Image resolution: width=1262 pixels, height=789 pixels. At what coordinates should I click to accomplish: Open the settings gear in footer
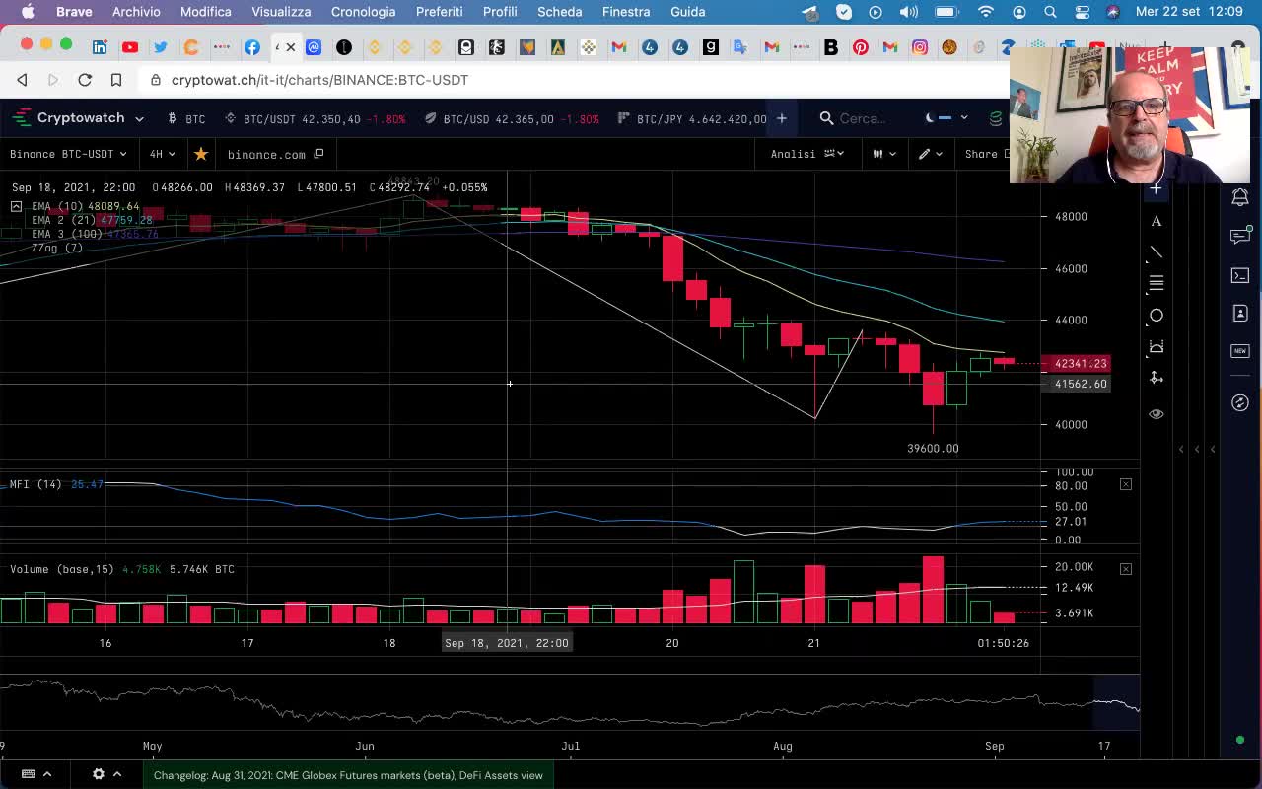[x=99, y=774]
